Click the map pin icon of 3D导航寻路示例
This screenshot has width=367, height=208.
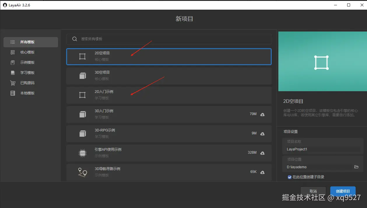(x=82, y=172)
